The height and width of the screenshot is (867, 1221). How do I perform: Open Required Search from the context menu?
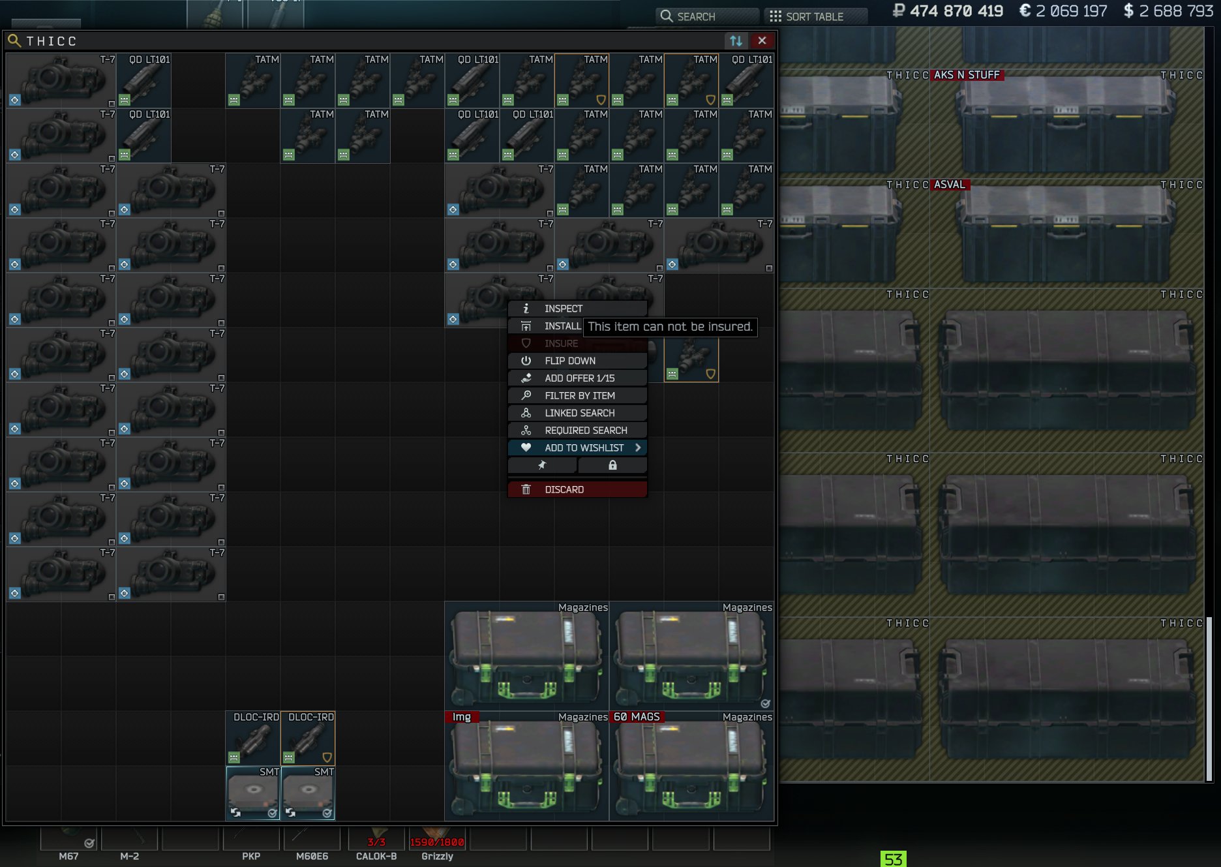point(577,431)
